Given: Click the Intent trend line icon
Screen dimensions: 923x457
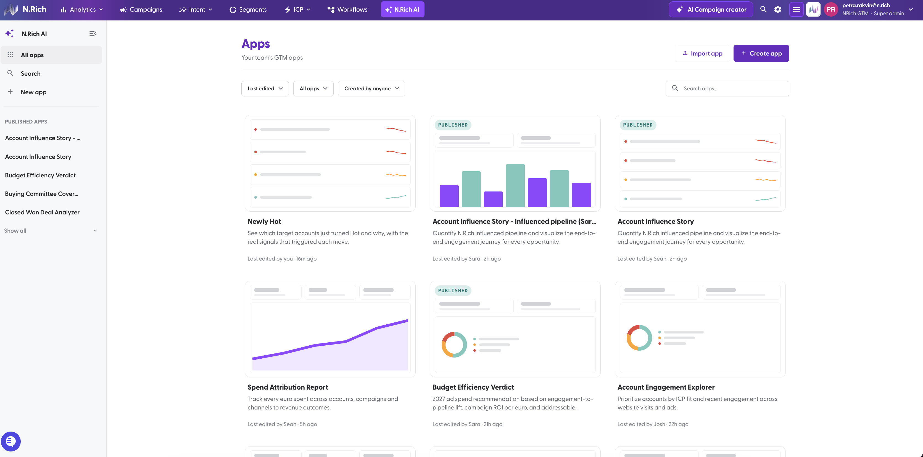Looking at the screenshot, I should pos(183,10).
